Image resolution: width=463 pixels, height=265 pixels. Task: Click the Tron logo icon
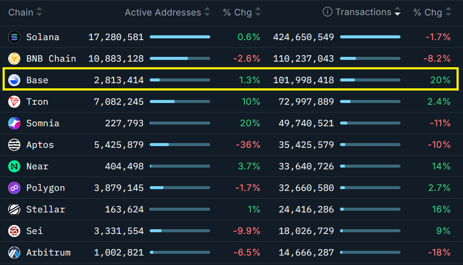(x=14, y=102)
